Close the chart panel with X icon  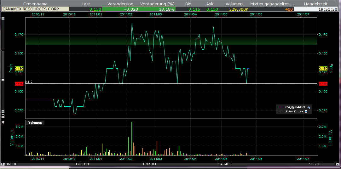pos(3,122)
